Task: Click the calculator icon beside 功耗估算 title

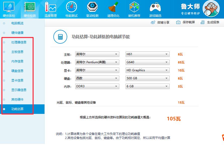Action: coord(60,37)
